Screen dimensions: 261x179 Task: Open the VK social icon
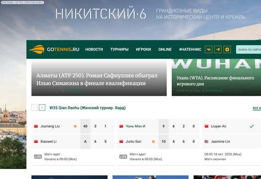[208, 49]
